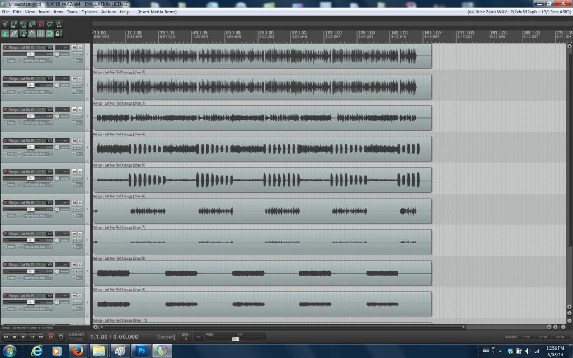Toggle the Grid Lines toolbar icon
The width and height of the screenshot is (573, 358).
click(x=40, y=34)
